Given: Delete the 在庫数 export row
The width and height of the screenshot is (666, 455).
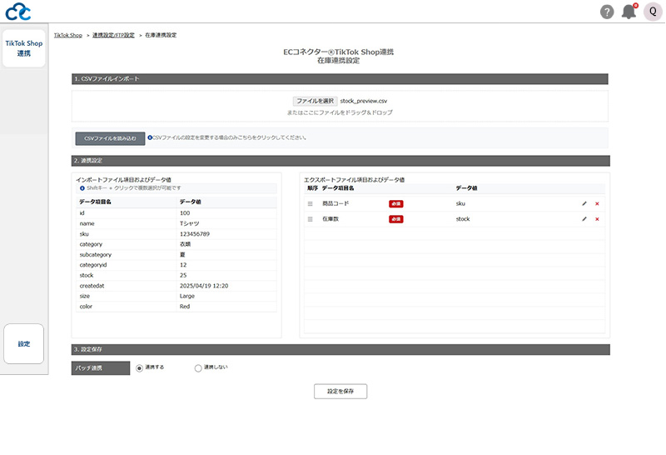Looking at the screenshot, I should click(x=597, y=219).
